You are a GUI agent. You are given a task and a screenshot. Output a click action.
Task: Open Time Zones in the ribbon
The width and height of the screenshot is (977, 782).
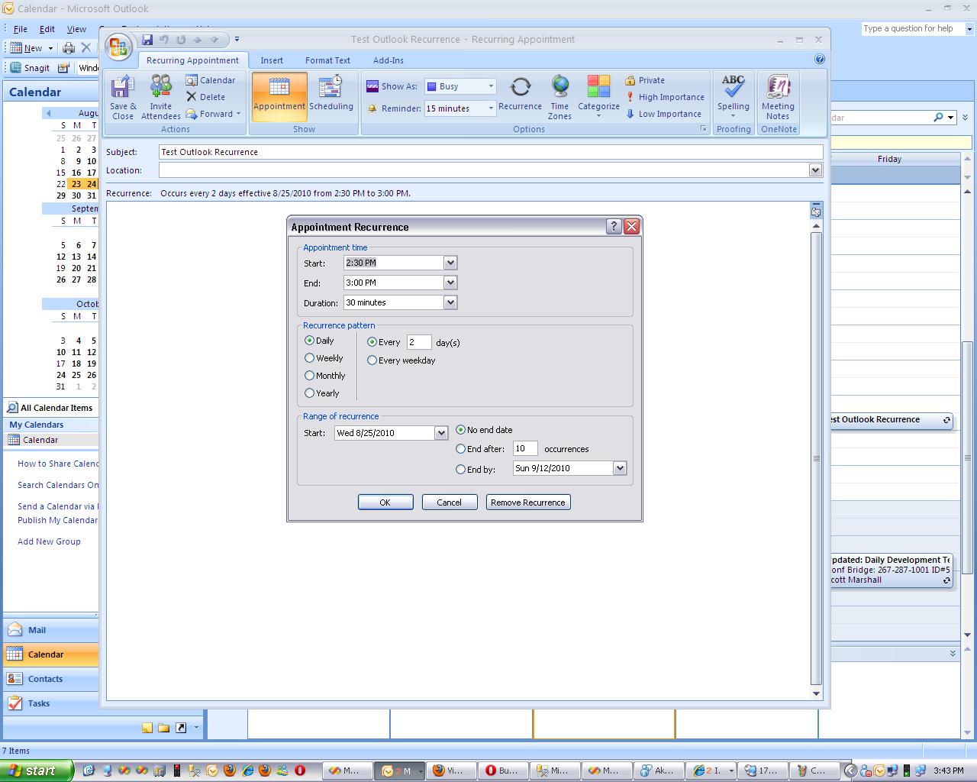(559, 97)
